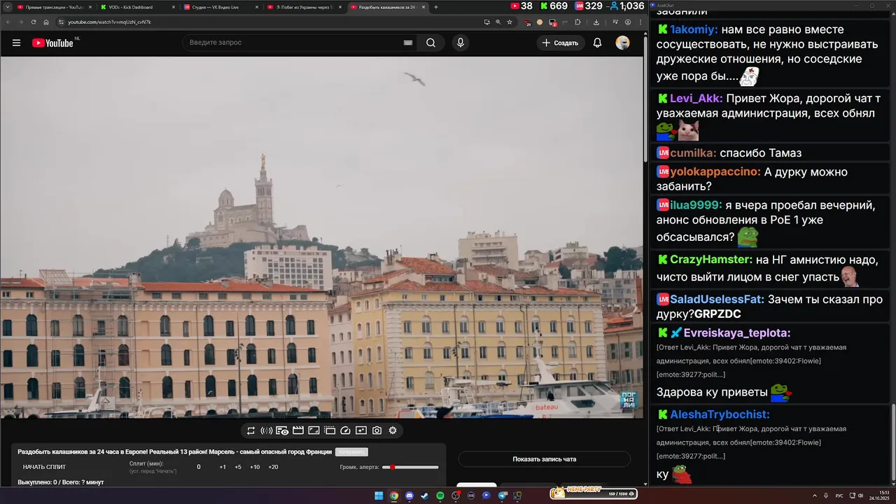Click username Levi_Akk in chat
The width and height of the screenshot is (896, 504).
coord(696,99)
